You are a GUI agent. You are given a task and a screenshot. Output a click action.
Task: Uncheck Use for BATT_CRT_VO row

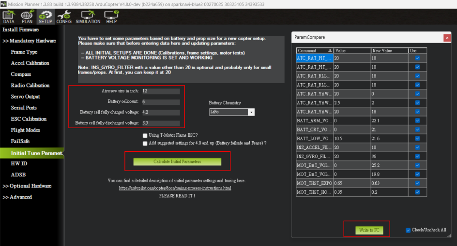tap(417, 130)
